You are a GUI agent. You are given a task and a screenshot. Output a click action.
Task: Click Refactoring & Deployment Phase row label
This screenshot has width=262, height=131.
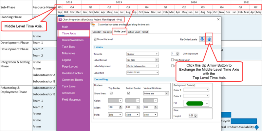(x=14, y=90)
